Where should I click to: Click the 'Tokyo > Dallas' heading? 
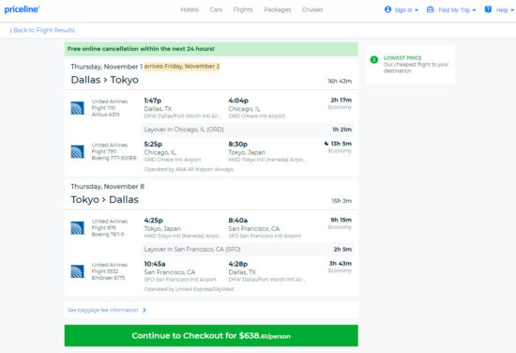tap(105, 200)
